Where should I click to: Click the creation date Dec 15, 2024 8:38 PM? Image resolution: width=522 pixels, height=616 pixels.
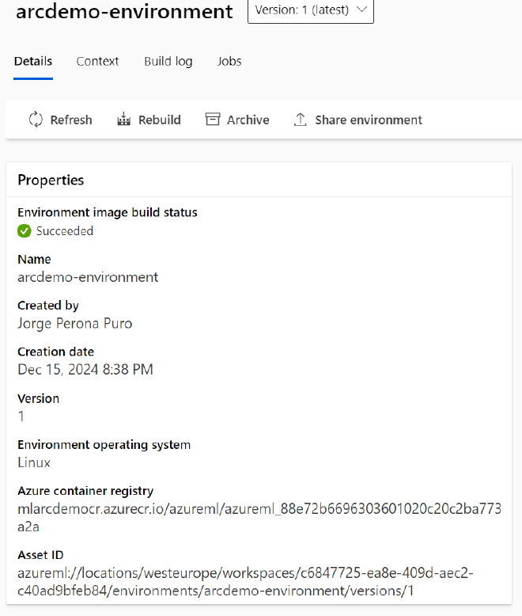point(85,370)
